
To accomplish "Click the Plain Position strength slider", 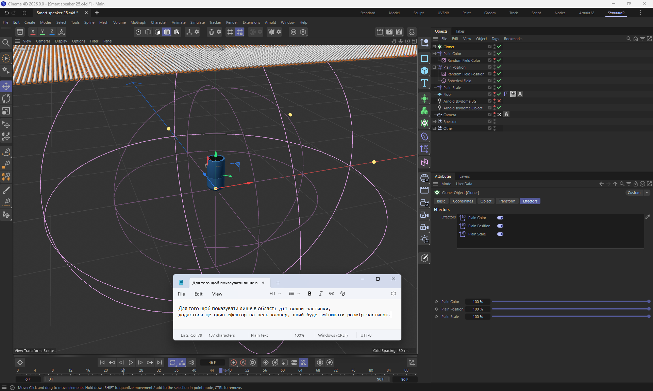I will pos(570,309).
